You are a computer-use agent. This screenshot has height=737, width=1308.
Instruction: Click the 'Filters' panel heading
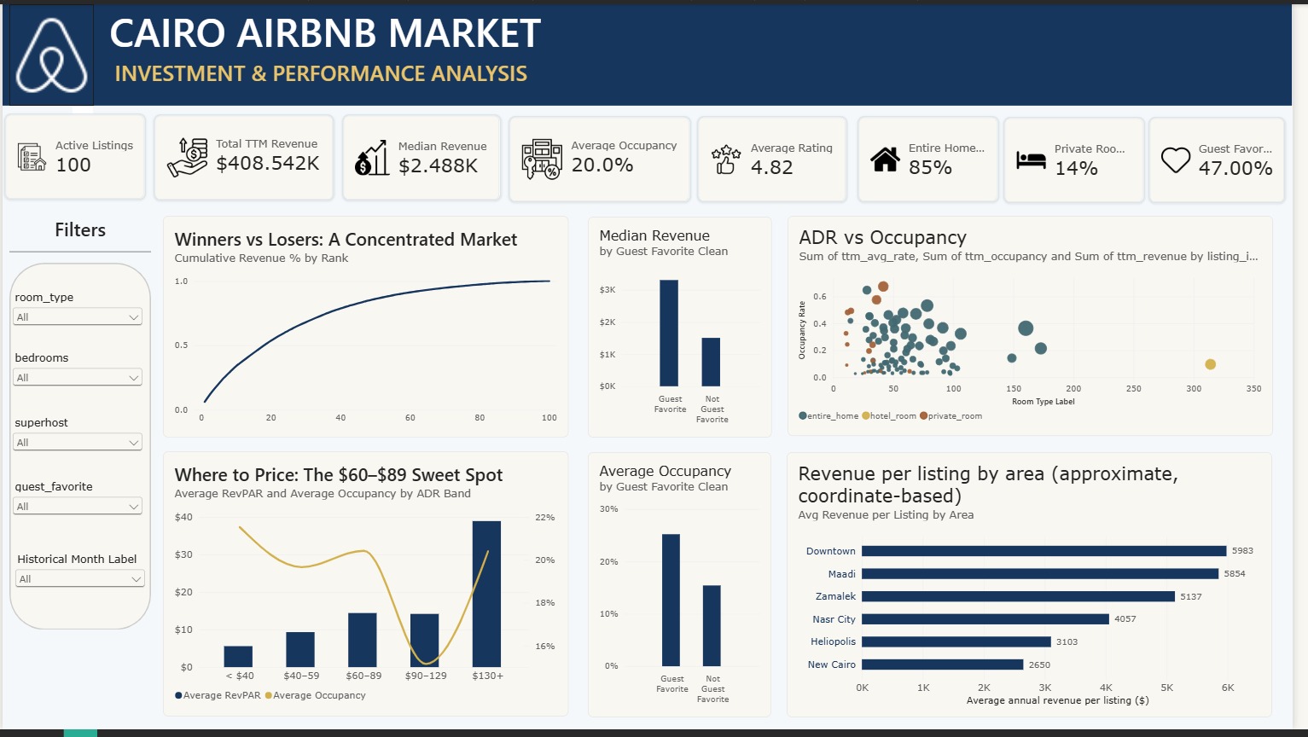click(x=80, y=230)
